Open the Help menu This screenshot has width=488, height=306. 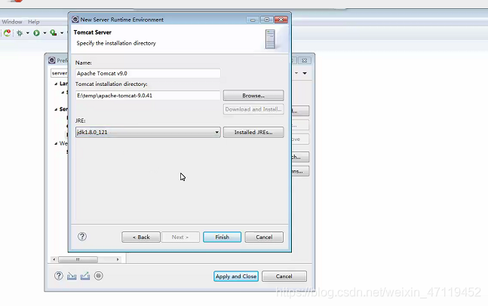(x=34, y=22)
